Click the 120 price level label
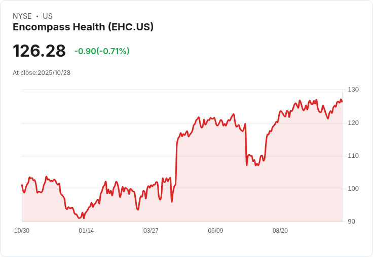The height and width of the screenshot is (257, 373). point(353,123)
